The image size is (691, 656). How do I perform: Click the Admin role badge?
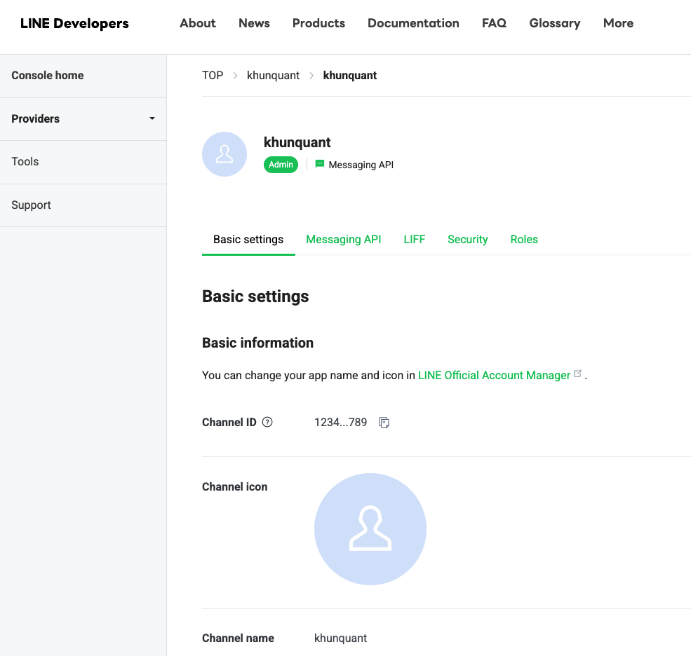(x=281, y=165)
